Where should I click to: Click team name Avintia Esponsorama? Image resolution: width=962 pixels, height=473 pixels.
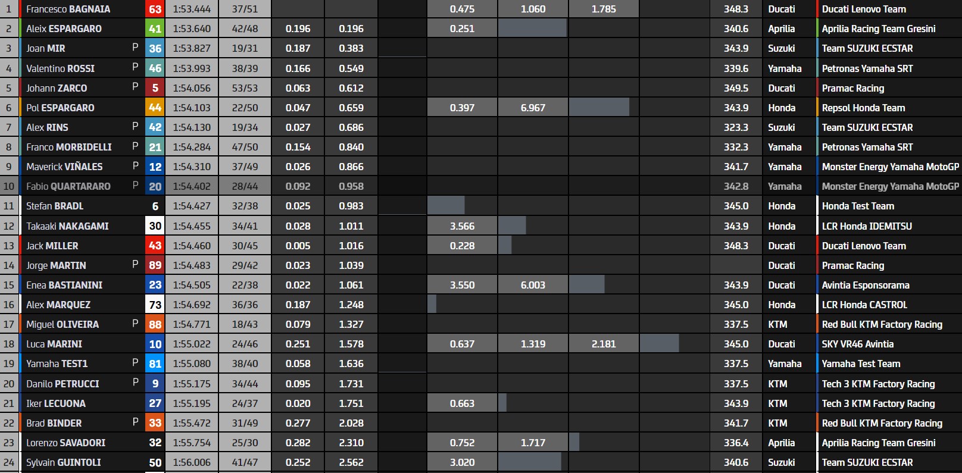tap(866, 285)
